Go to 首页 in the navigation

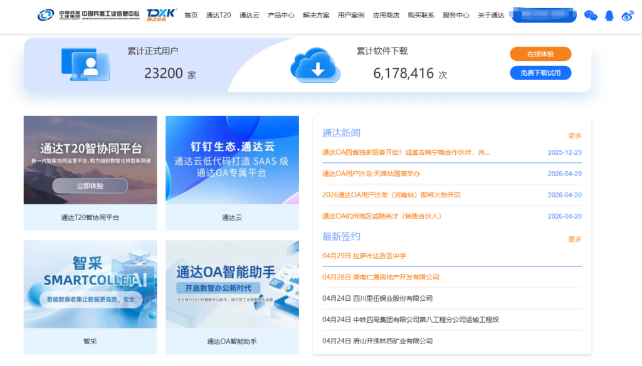pos(191,15)
